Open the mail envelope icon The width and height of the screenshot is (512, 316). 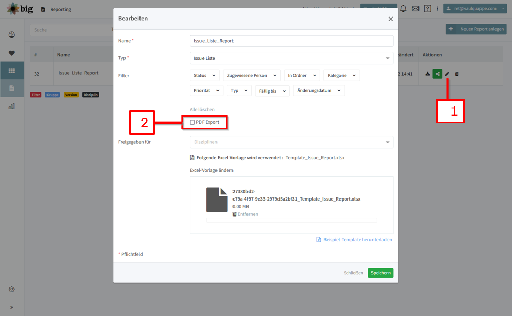(x=415, y=9)
